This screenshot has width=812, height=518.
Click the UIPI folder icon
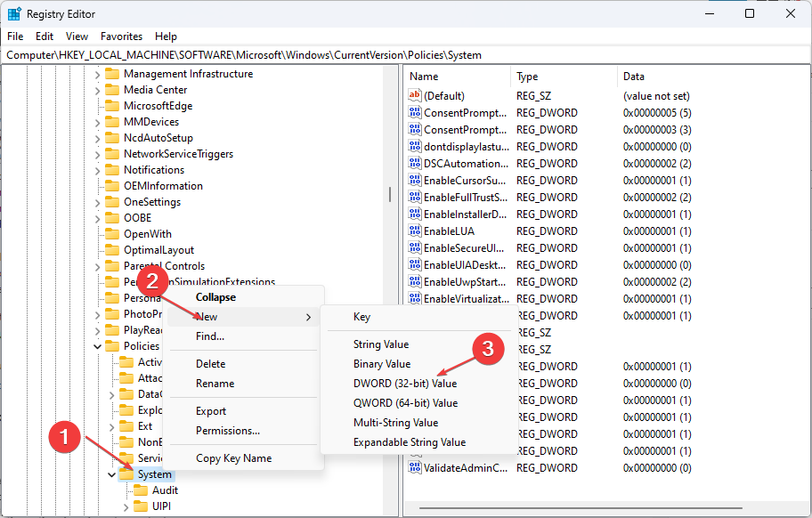point(141,506)
